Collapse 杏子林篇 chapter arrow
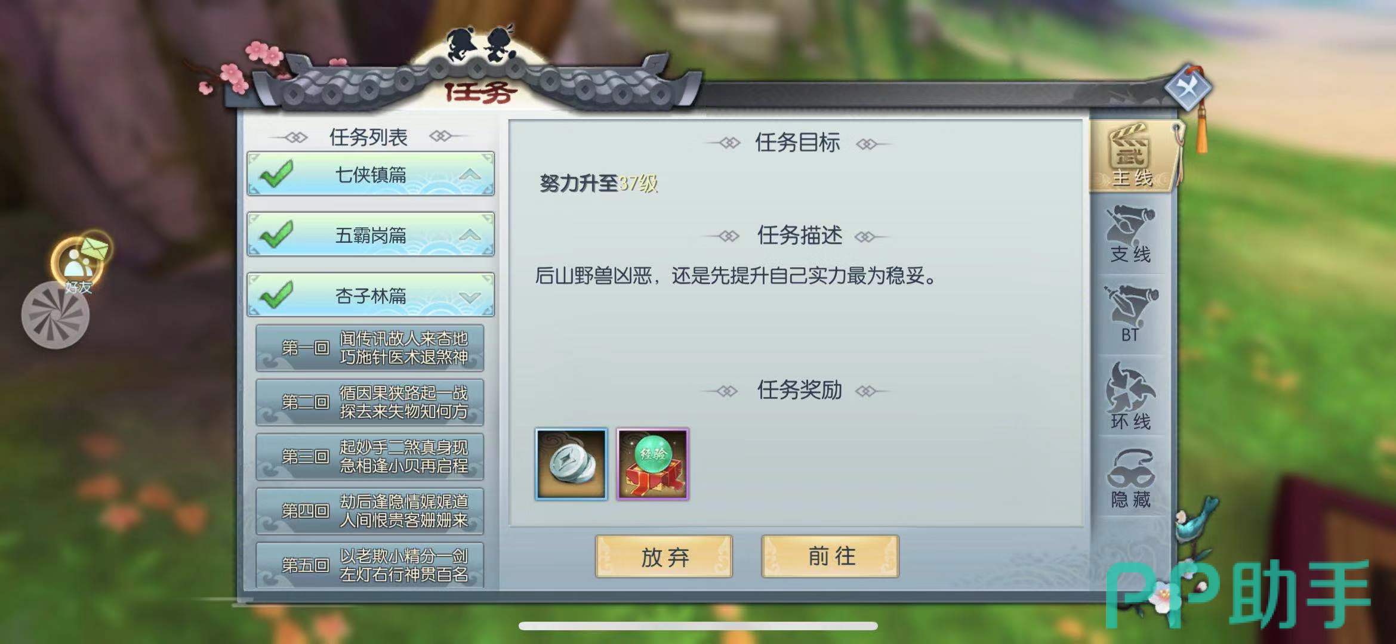 (x=470, y=296)
